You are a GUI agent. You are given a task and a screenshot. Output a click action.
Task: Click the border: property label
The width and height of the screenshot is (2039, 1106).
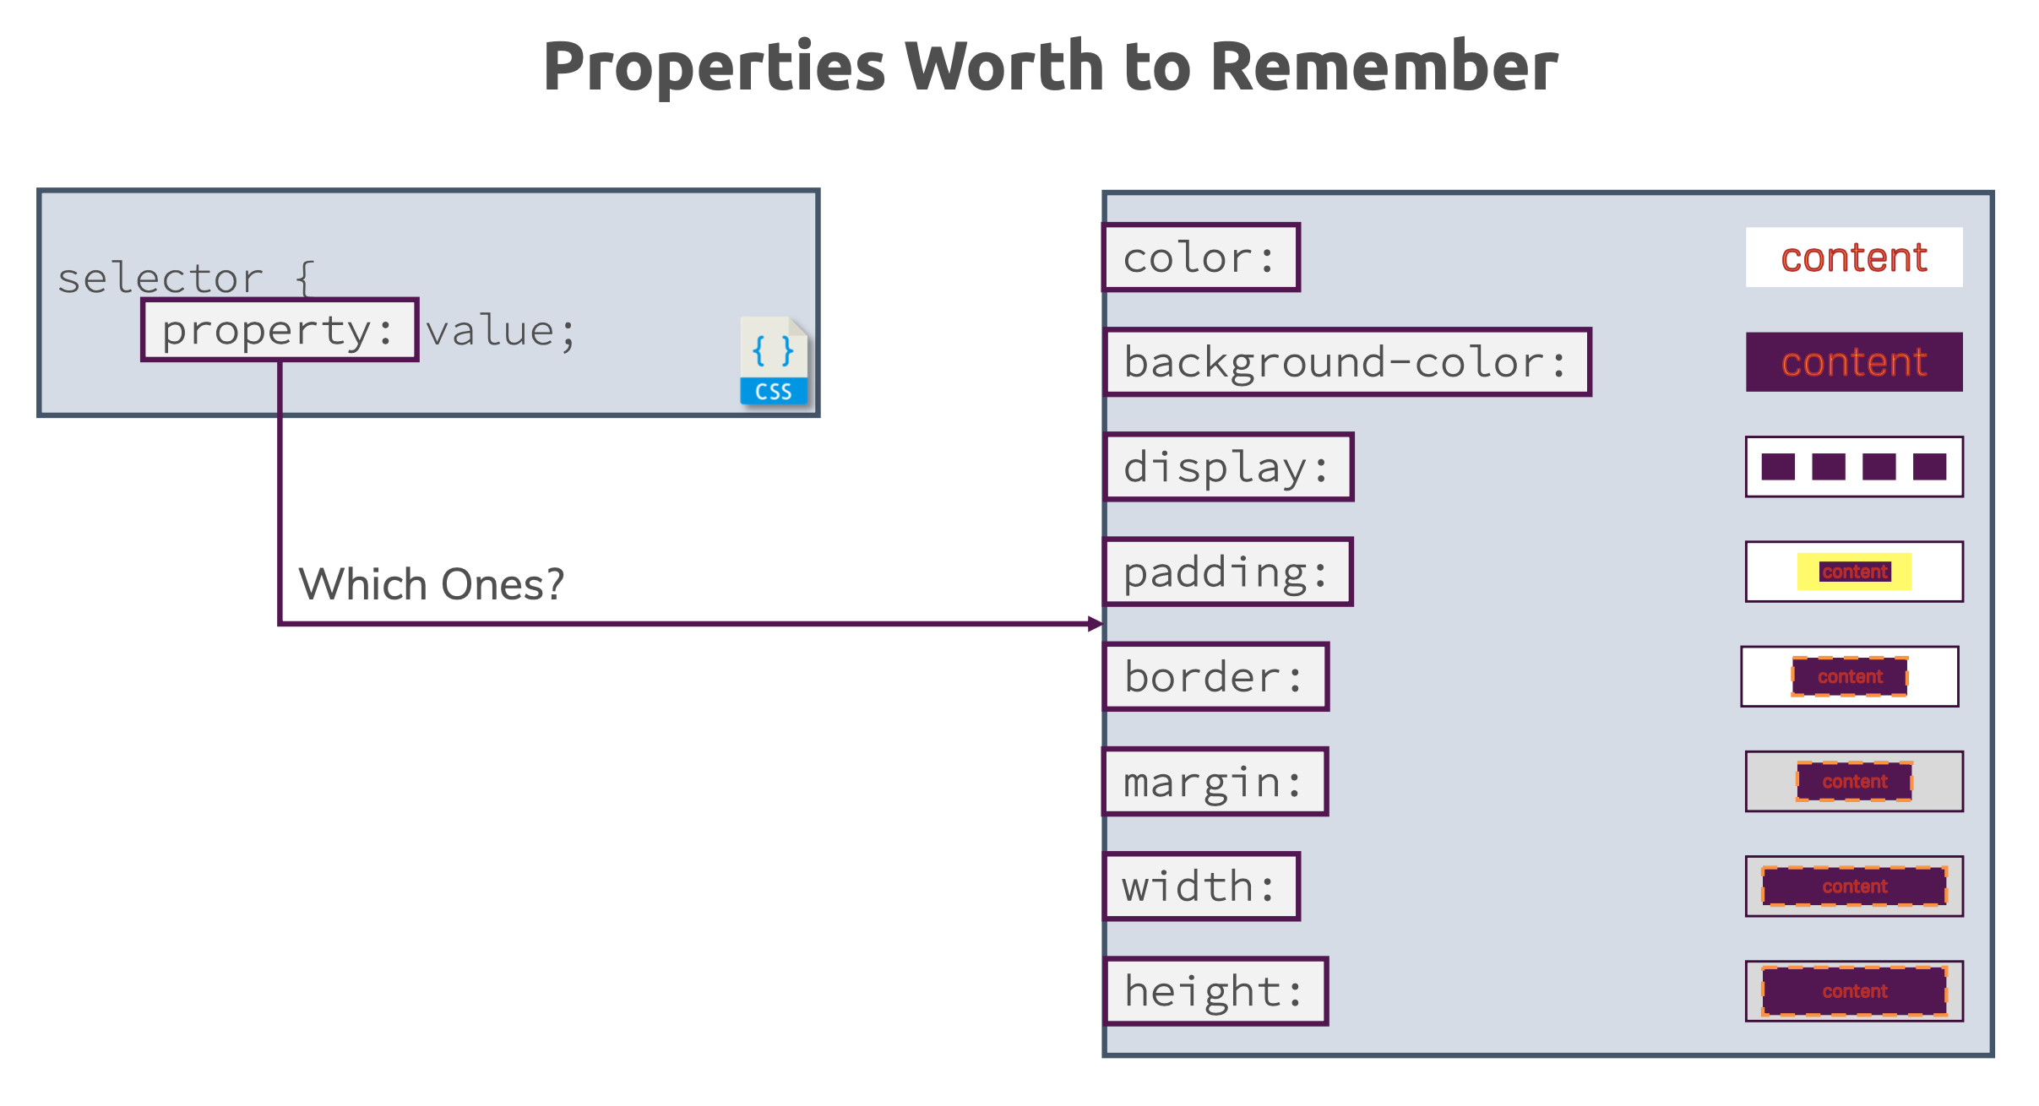1216,676
